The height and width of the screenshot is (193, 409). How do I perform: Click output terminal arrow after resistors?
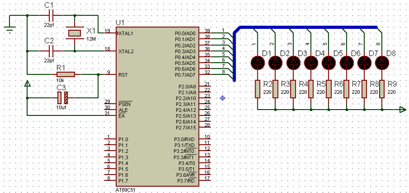[403, 110]
